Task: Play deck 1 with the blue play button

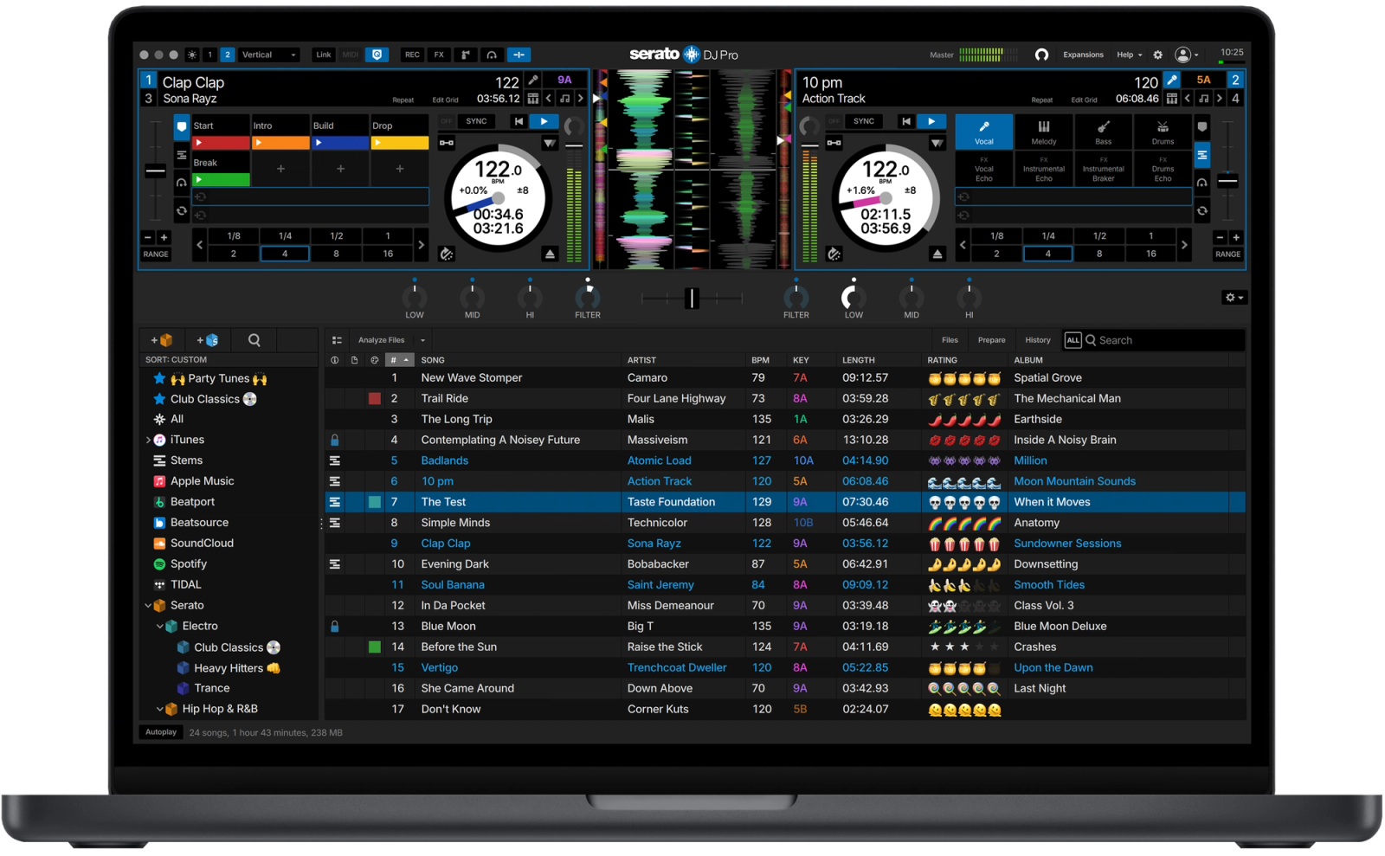Action: click(x=544, y=121)
